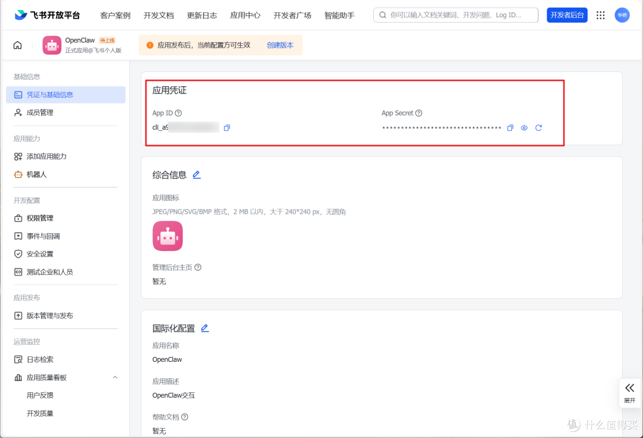Screen dimensions: 643x438
Task: Open the nine-dot apps grid icon
Action: pyautogui.click(x=600, y=15)
